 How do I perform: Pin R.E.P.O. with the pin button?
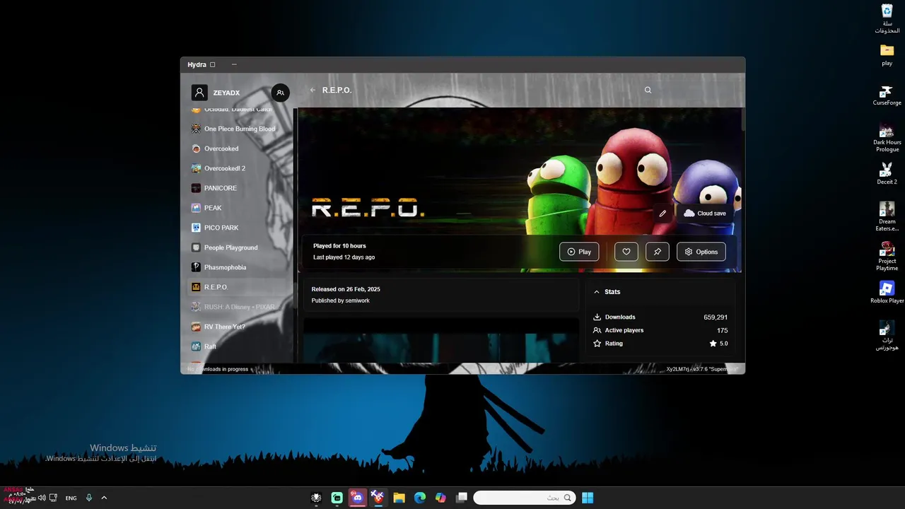(657, 252)
